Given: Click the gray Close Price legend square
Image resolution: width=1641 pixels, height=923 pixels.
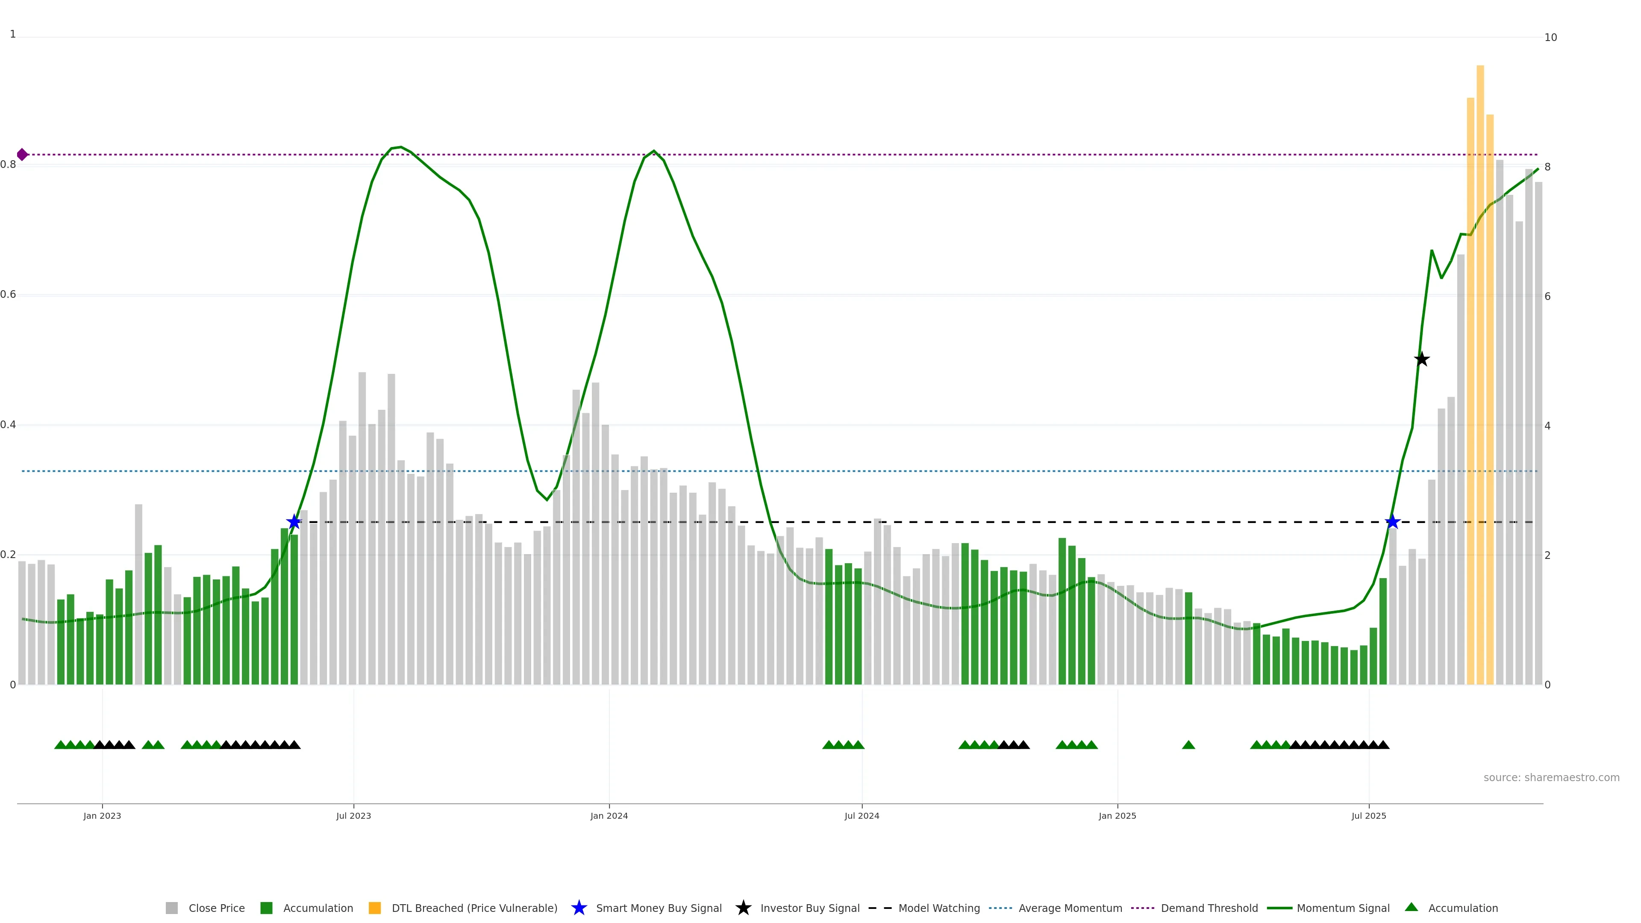Looking at the screenshot, I should [171, 908].
